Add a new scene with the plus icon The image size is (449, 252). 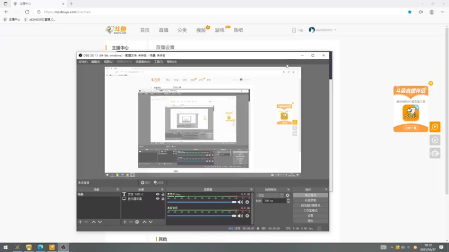tap(80, 222)
